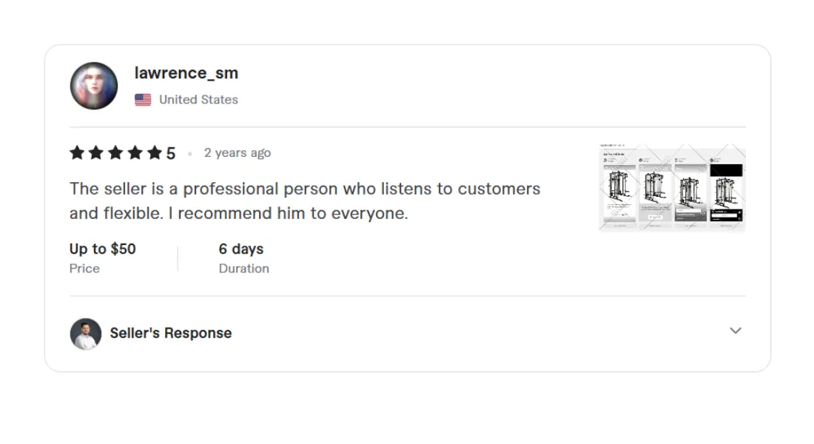Click the fifth rating star

tap(154, 153)
